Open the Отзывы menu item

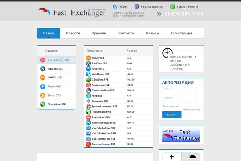coord(152,33)
